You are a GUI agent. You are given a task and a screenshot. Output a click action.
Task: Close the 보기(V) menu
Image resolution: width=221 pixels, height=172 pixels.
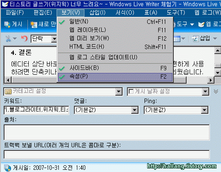[71, 13]
